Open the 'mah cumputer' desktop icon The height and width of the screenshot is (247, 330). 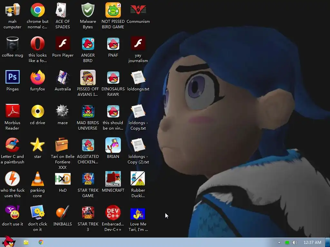click(x=13, y=10)
